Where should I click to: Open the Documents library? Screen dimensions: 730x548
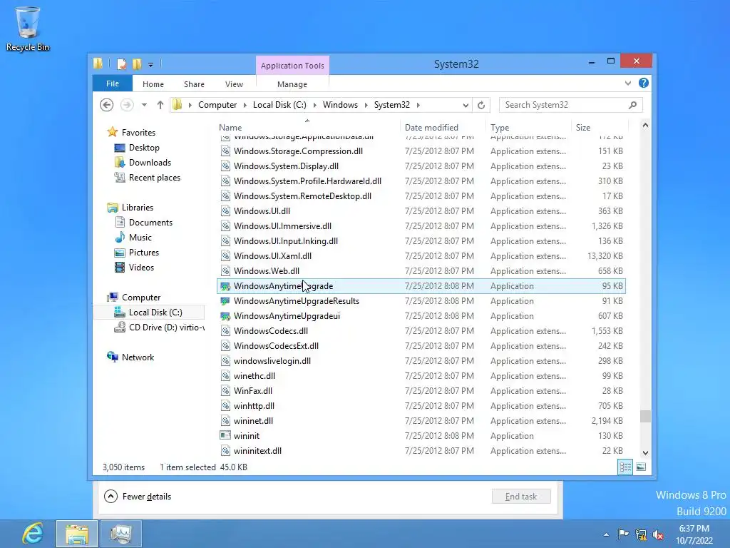point(150,223)
